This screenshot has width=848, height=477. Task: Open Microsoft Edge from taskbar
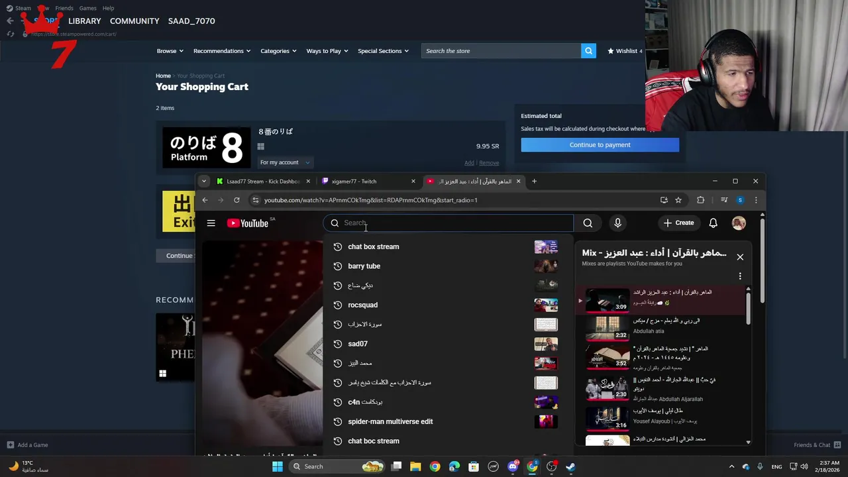pos(454,466)
